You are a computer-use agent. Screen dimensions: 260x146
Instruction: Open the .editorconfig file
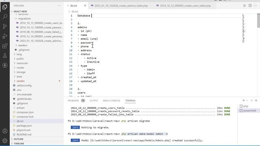(24, 86)
